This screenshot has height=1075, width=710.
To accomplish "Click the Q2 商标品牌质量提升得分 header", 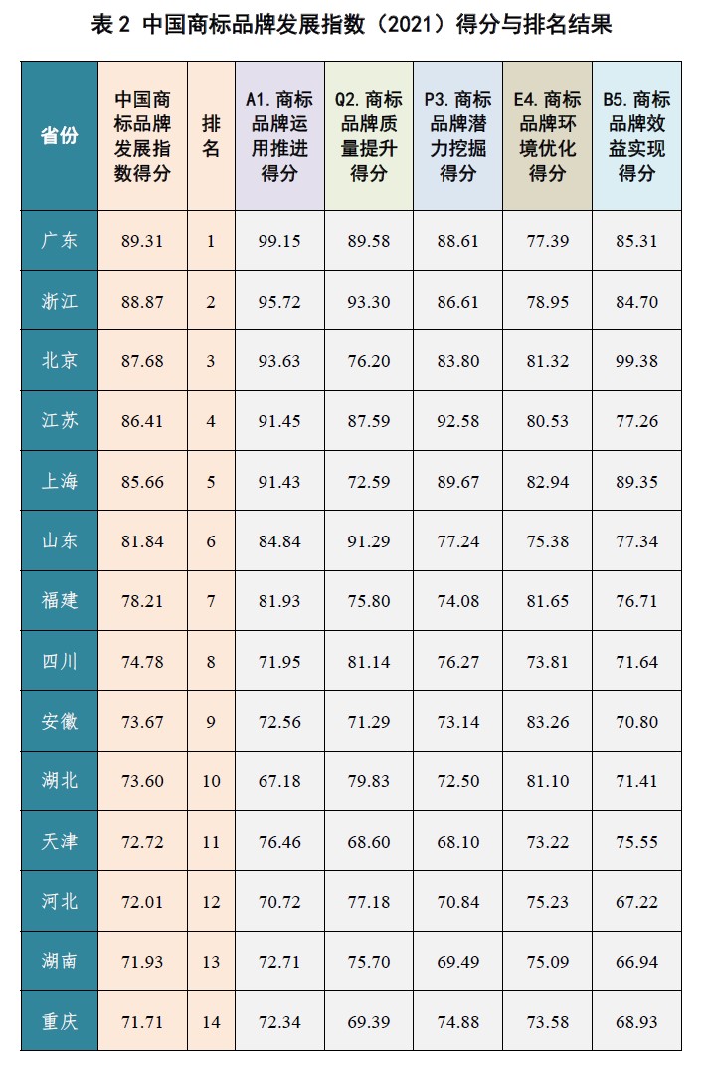I will (369, 136).
